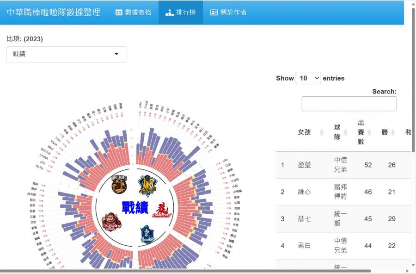Click the podium icon beside 排行榜

point(170,12)
